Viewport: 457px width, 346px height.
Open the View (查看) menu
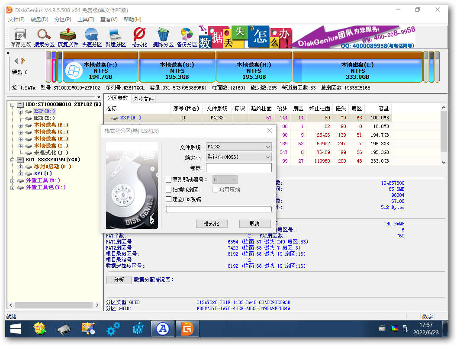(x=109, y=19)
